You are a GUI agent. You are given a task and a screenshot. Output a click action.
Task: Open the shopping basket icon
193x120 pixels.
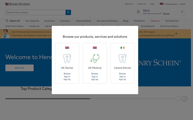point(182,12)
